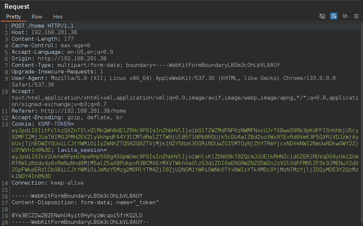This screenshot has height=226, width=363.
Task: Click line number 10 in the gutter
Action: 5,92
